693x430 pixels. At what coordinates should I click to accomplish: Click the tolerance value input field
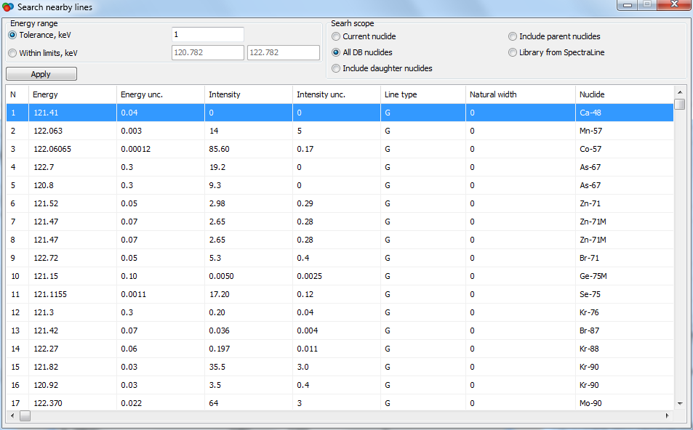pyautogui.click(x=207, y=35)
